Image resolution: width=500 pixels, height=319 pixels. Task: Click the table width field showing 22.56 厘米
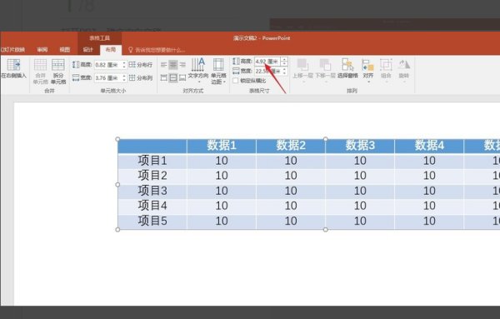point(267,71)
